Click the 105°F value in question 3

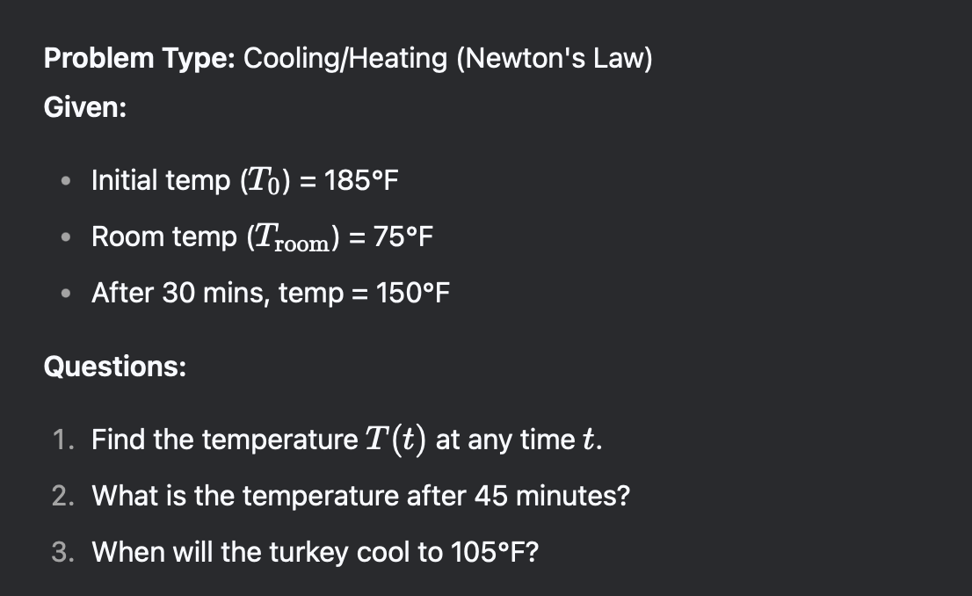[489, 552]
